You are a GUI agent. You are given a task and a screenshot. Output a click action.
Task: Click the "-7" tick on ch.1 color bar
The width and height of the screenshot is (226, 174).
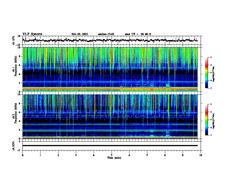211,88
